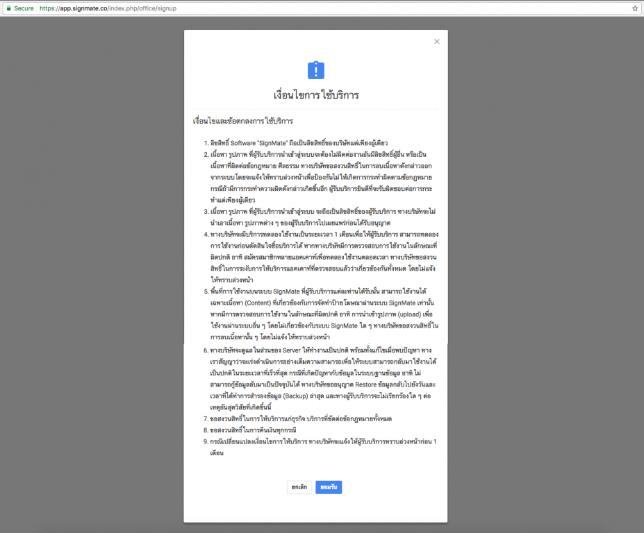Click term 7, which starts ขอสงวนสิทธิ์ในการให้บริการแก่ธุรกิจ
Image resolution: width=644 pixels, height=533 pixels.
tap(301, 419)
